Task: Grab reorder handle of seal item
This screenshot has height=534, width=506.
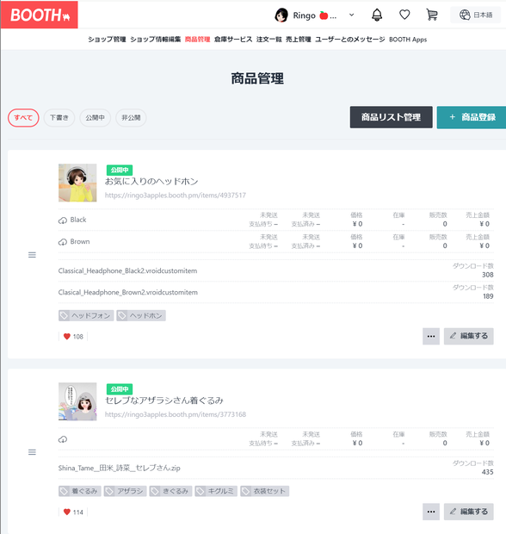Action: pos(32,452)
